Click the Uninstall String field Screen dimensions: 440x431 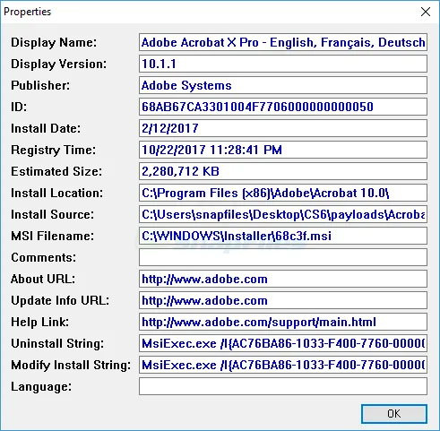coord(283,343)
